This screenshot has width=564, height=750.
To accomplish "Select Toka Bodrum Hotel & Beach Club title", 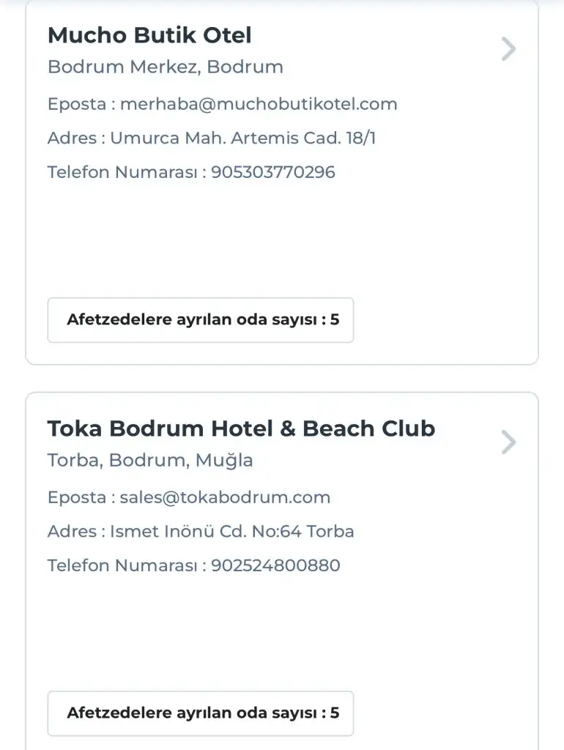I will pos(241,428).
